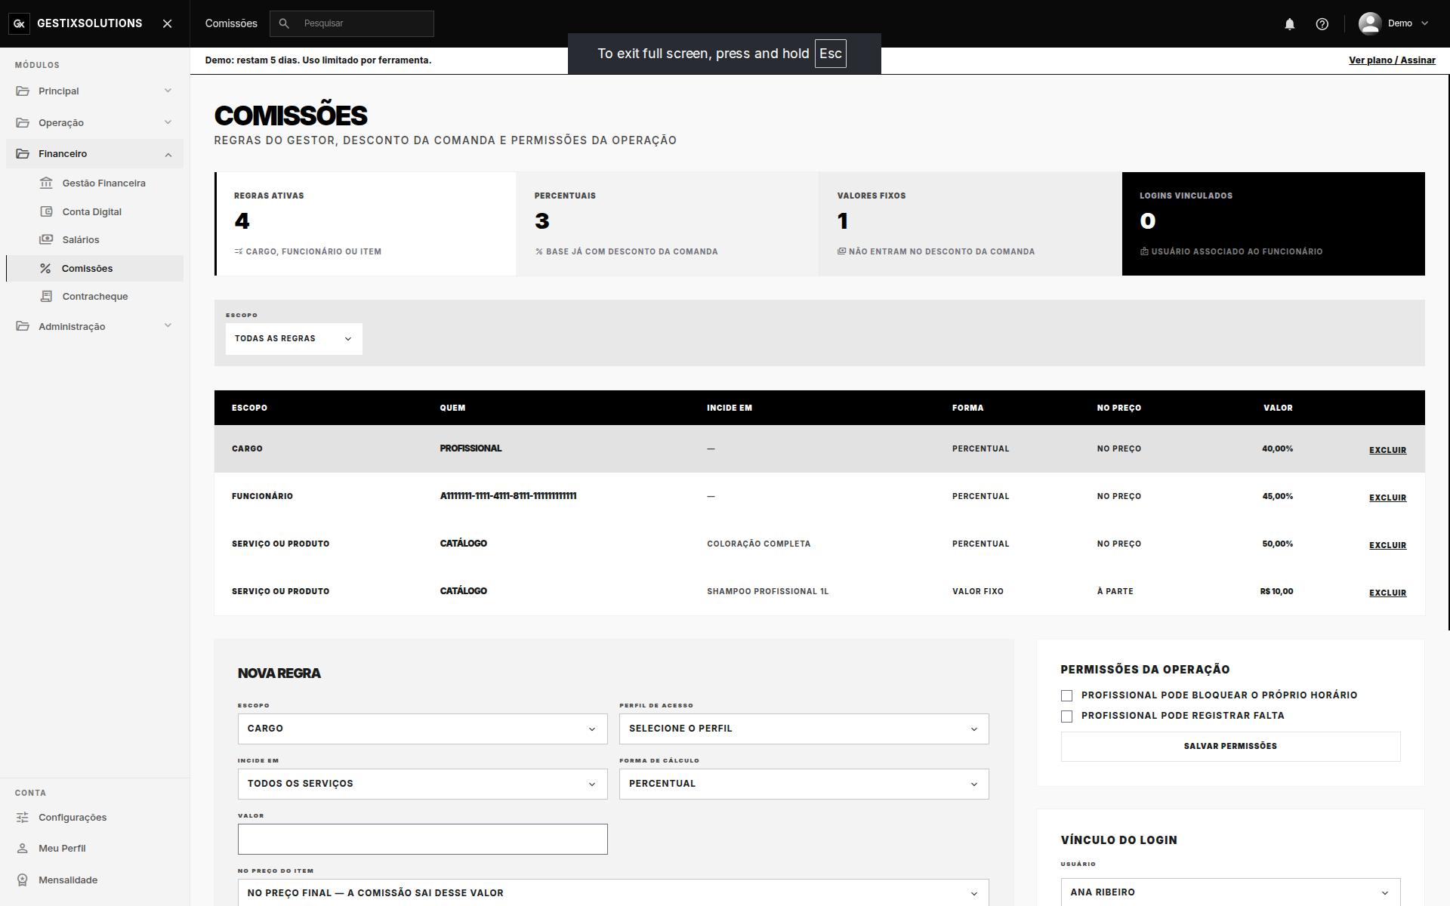The image size is (1450, 906).
Task: Open the No Preço Final dropdown
Action: [613, 892]
